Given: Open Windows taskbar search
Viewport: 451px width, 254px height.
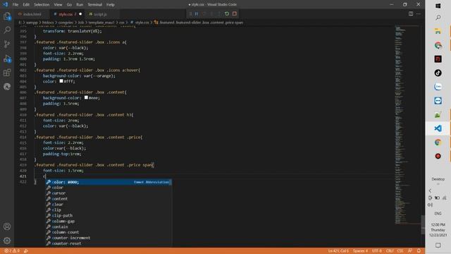Looking at the screenshot, I should (438, 18).
